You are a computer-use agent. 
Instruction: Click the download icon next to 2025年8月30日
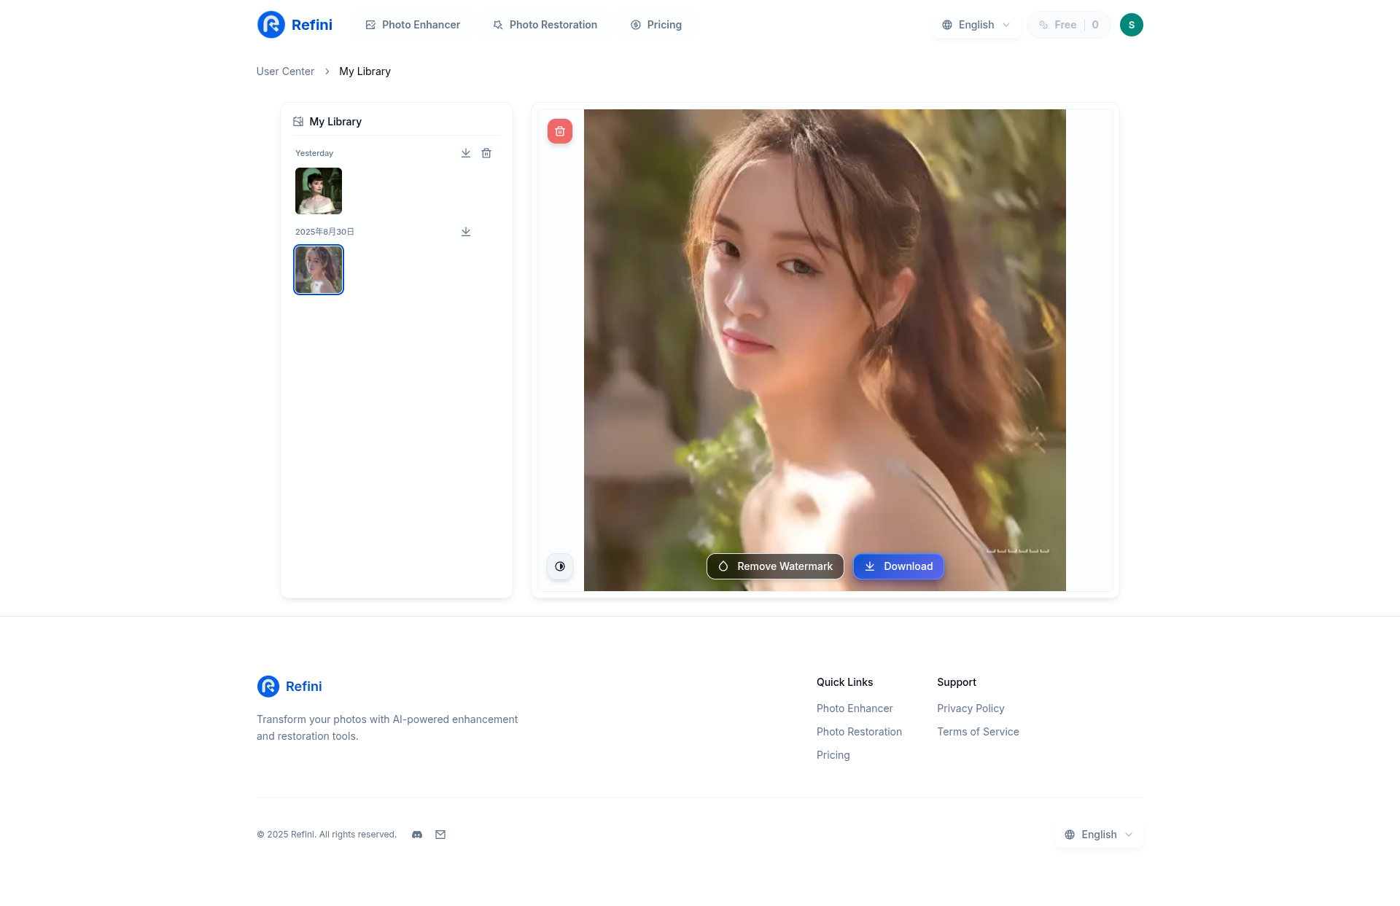466,231
